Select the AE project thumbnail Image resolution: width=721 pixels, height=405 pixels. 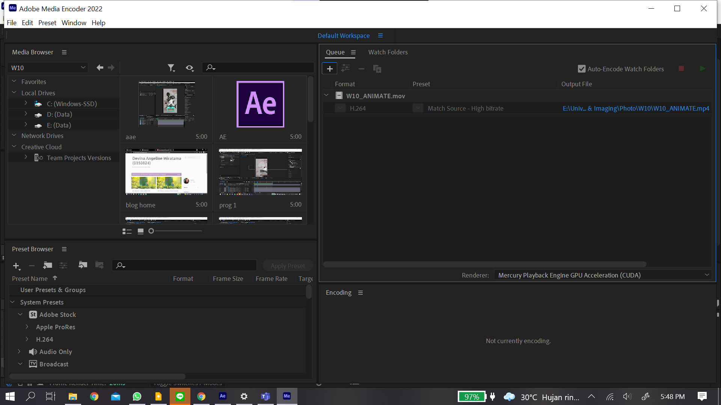[260, 104]
